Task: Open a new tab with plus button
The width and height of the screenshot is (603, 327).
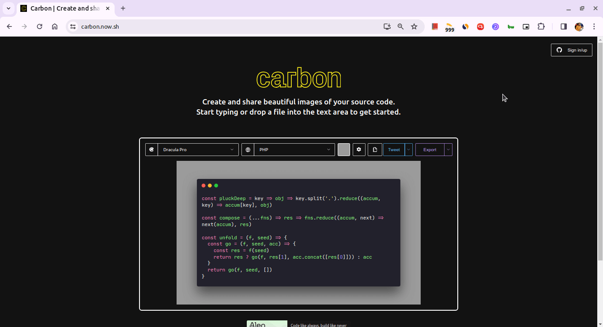Action: [123, 8]
